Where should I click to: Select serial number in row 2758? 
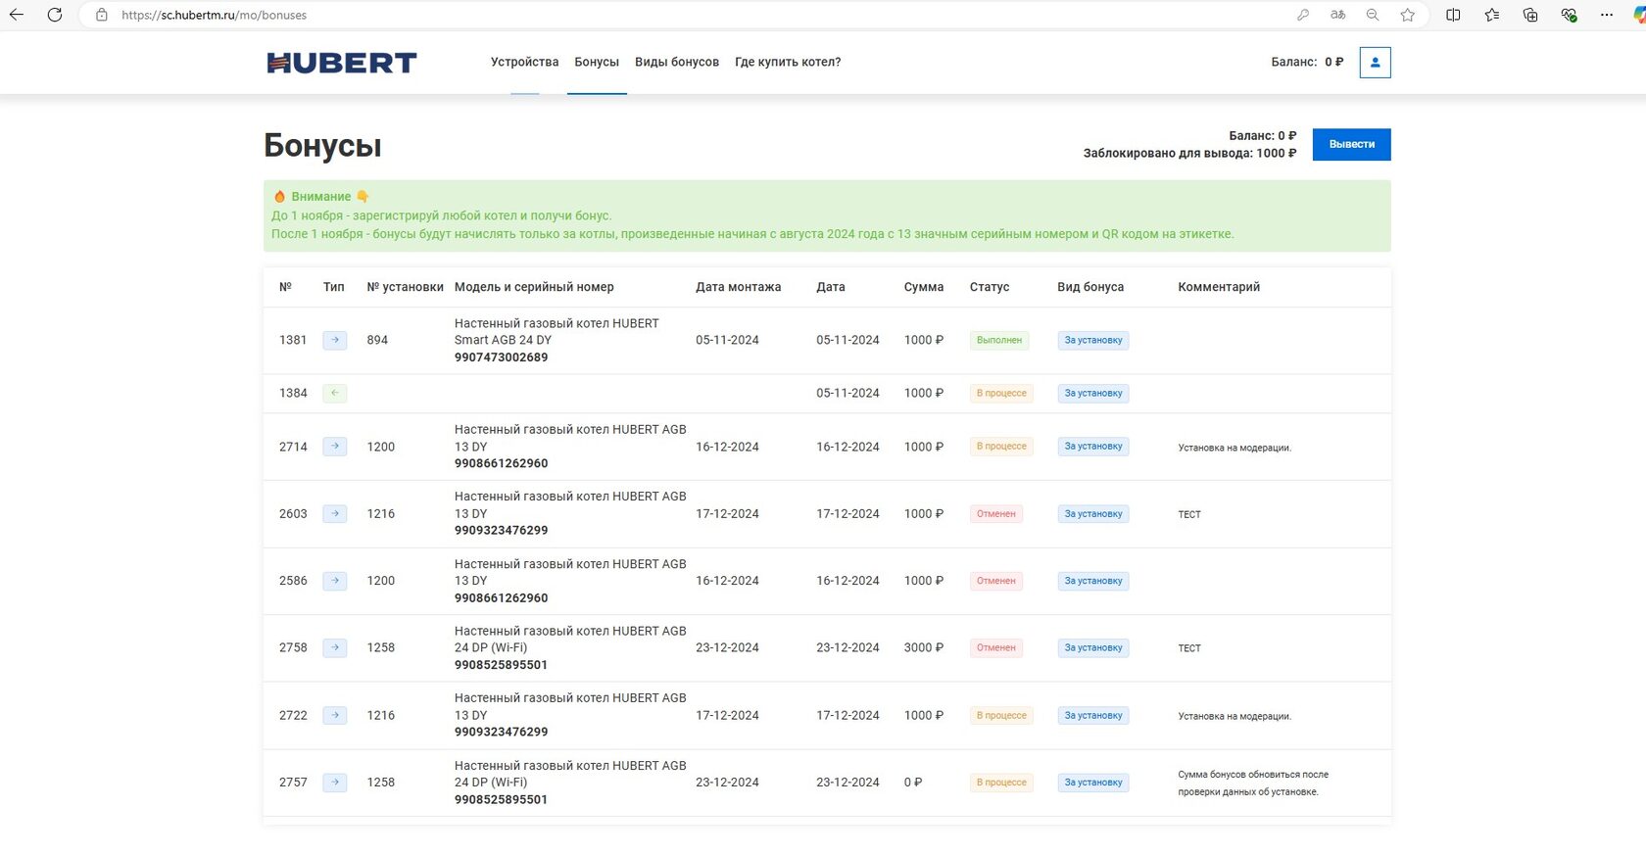502,665
